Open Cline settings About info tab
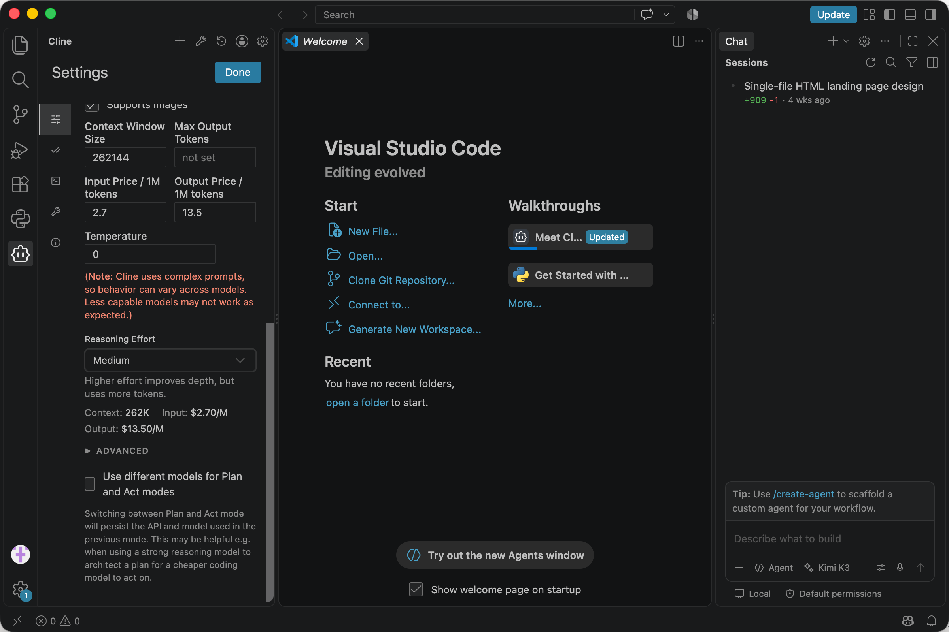Image resolution: width=949 pixels, height=632 pixels. (56, 243)
